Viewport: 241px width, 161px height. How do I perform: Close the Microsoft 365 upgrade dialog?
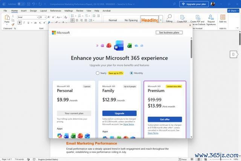click(190, 25)
